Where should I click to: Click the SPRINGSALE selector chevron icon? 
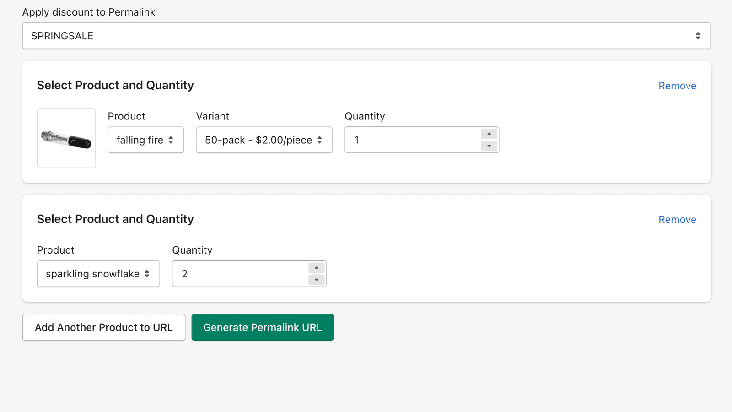tap(697, 35)
